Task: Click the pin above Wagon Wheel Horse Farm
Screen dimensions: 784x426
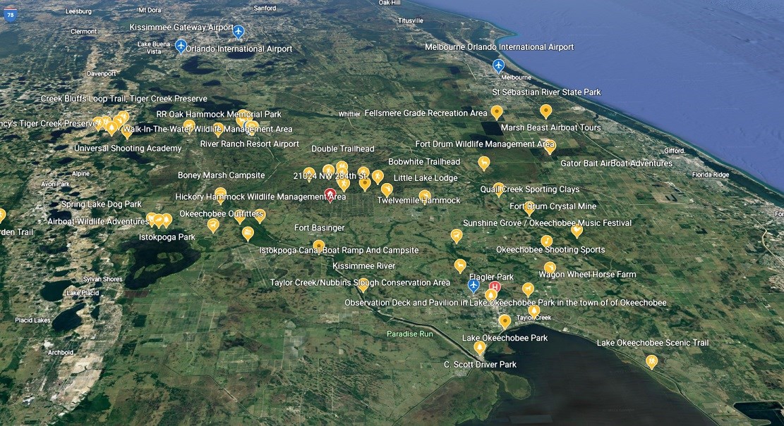Action: (550, 269)
